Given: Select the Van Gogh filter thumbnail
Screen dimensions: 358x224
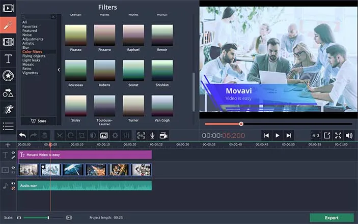Looking at the screenshot, I should tap(162, 106).
